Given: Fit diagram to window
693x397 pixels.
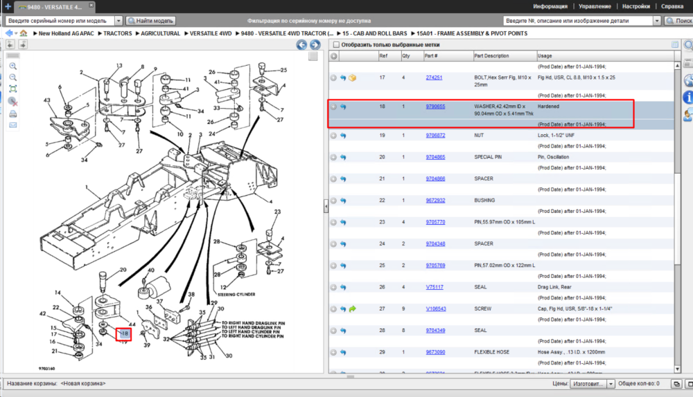Looking at the screenshot, I should (12, 89).
